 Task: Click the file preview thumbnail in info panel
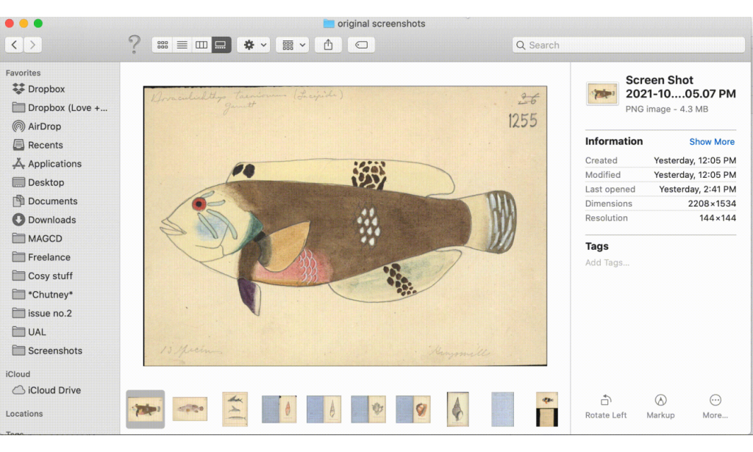pyautogui.click(x=602, y=93)
